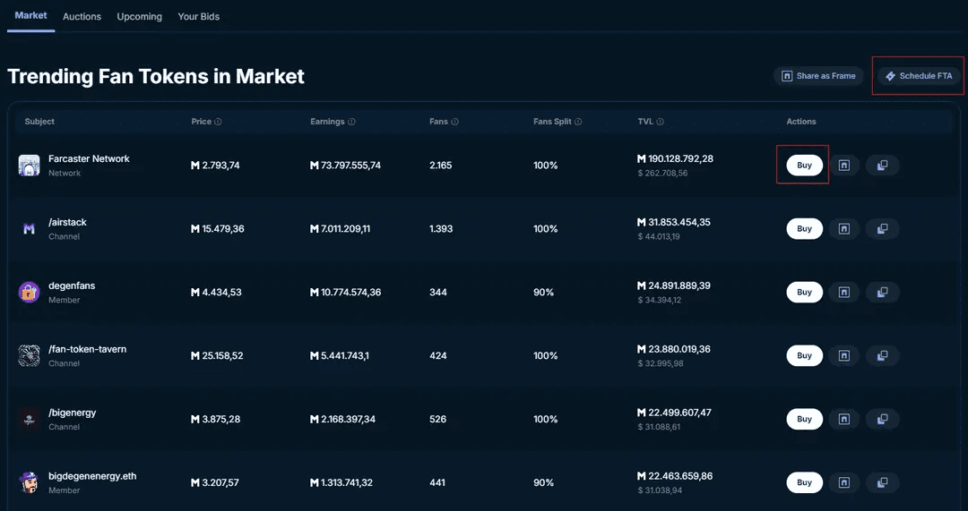Open /fan-token-tavern channel avatar
Image resolution: width=968 pixels, height=511 pixels.
click(x=29, y=355)
